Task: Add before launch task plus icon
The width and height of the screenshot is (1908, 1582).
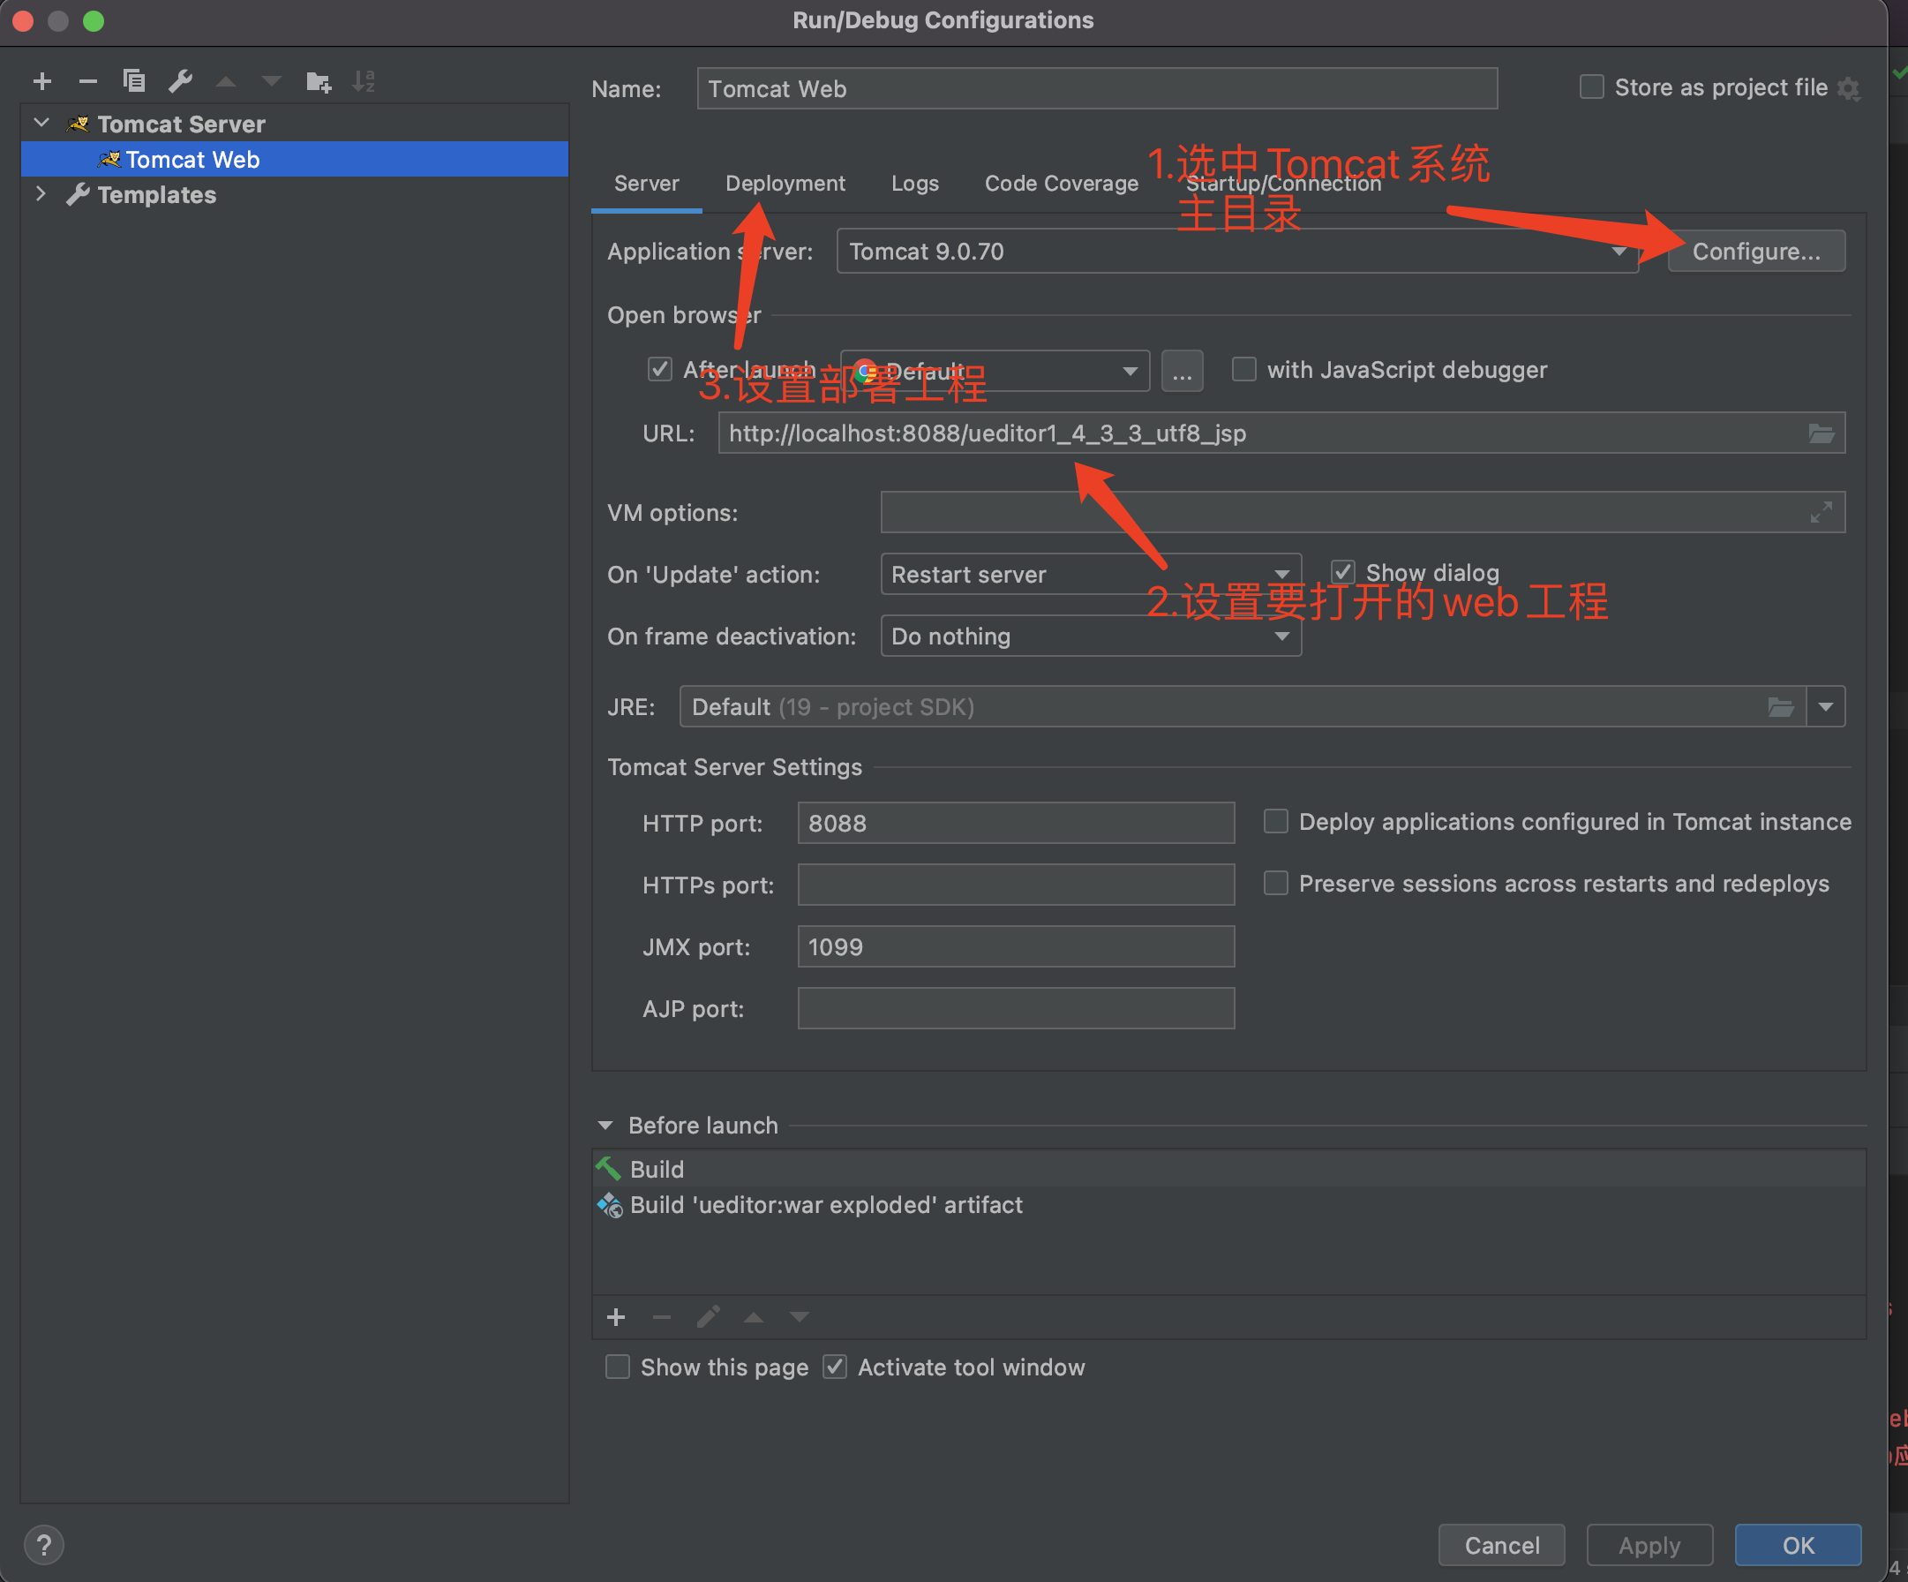Action: [616, 1316]
